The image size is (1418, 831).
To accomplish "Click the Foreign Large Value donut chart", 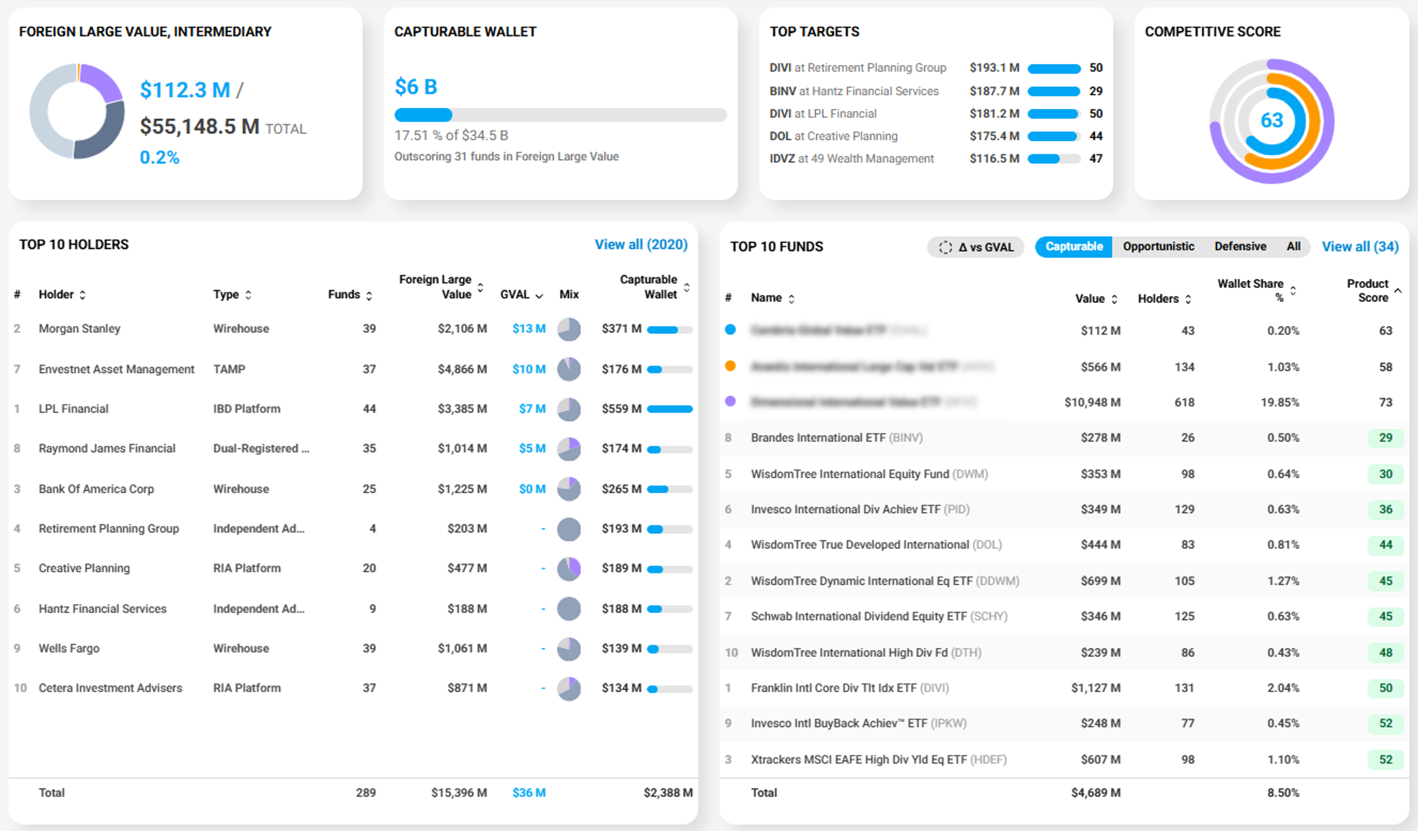I will coord(77,111).
